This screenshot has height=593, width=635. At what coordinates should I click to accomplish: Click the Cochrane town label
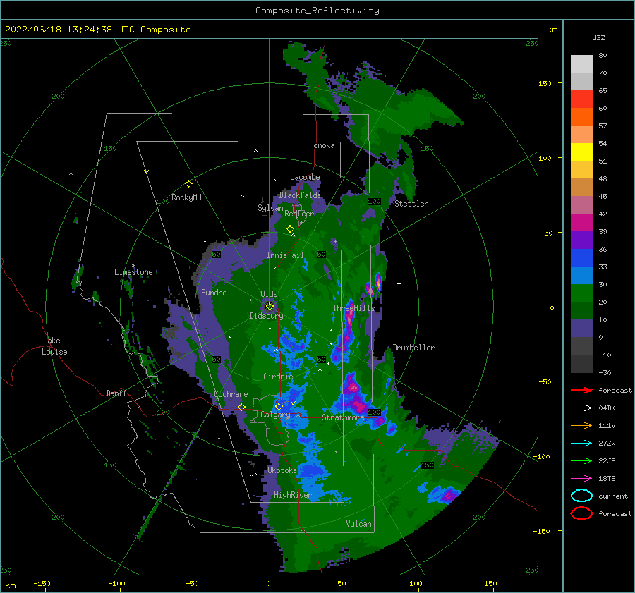[x=231, y=394]
